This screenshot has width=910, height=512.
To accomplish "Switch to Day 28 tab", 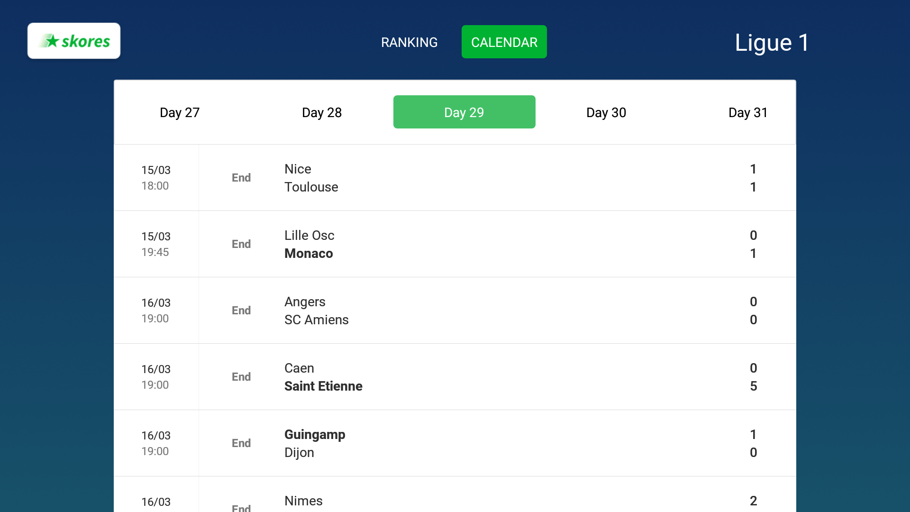I will [x=322, y=112].
